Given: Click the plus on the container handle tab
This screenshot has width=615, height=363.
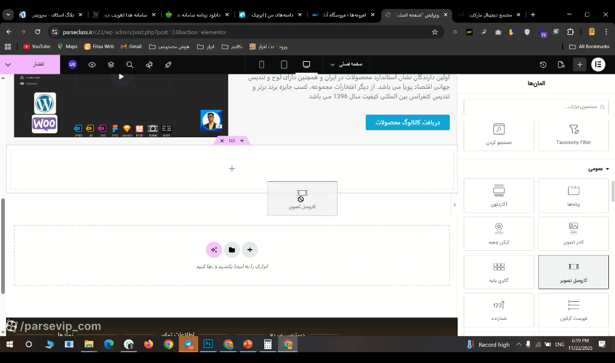Looking at the screenshot, I should click(242, 141).
